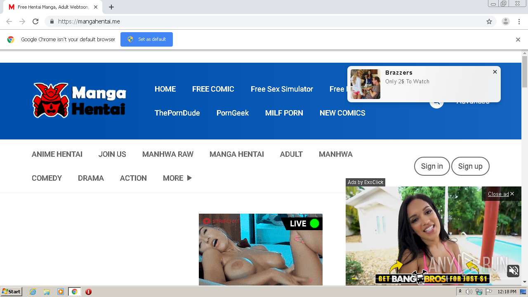
Task: Open Chrome three-dot menu
Action: [519, 21]
